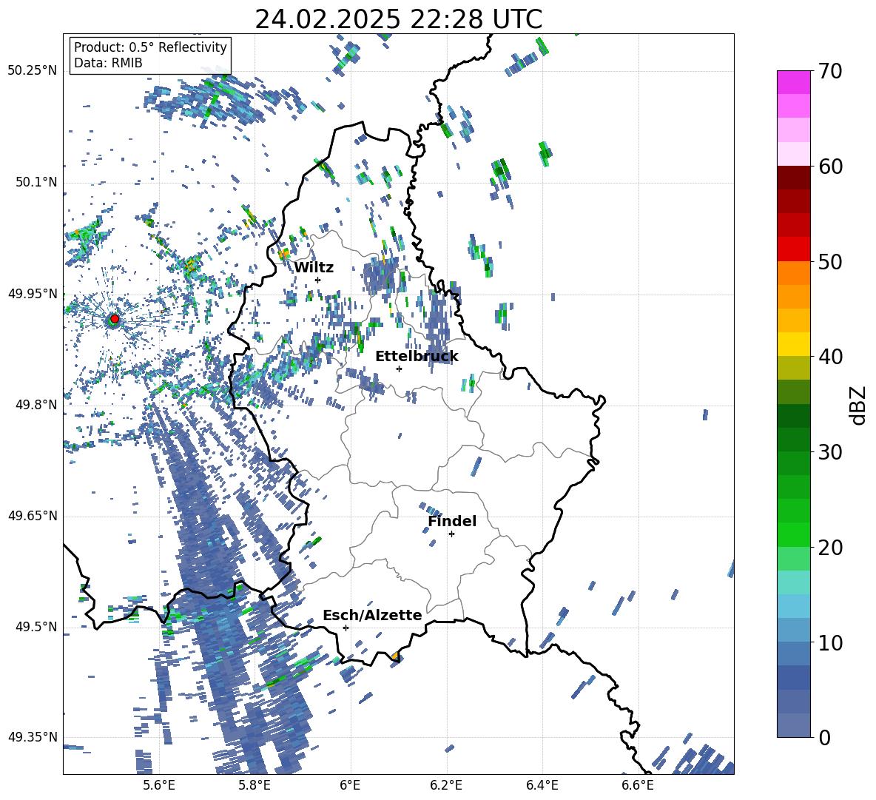Click the title 24.02.2025 22:28 UTC
Image resolution: width=876 pixels, height=800 pixels.
pyautogui.click(x=399, y=19)
